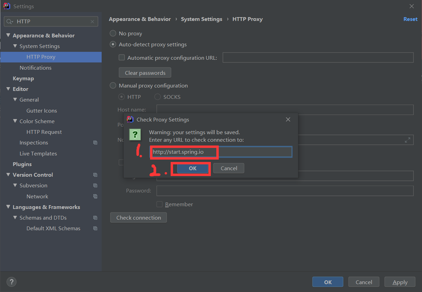Collapse the Languages & Frameworks section
Screen dimensions: 422x292
[x=8, y=207]
